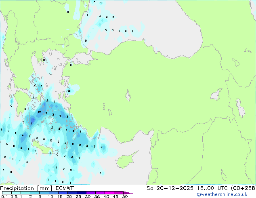Viewport: 256px width, 198px height.
Task: Open the weatheronline.co.uk copyright link
Action: (222, 194)
